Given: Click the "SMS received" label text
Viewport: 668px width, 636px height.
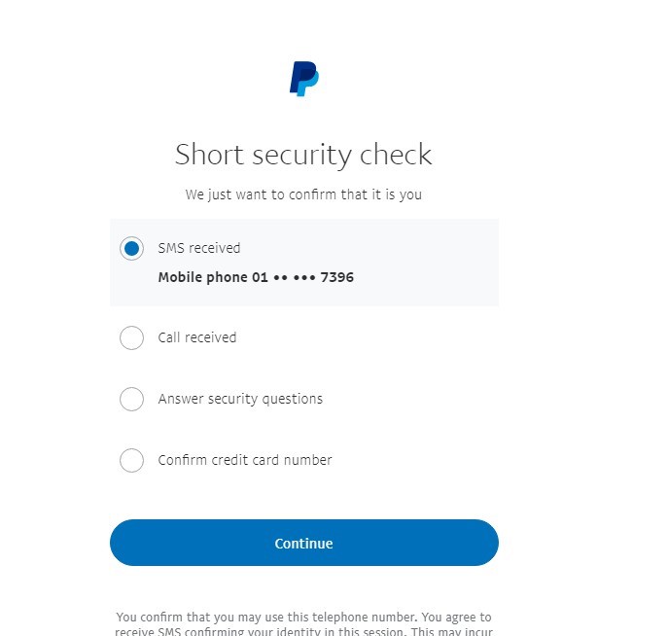Looking at the screenshot, I should point(199,248).
